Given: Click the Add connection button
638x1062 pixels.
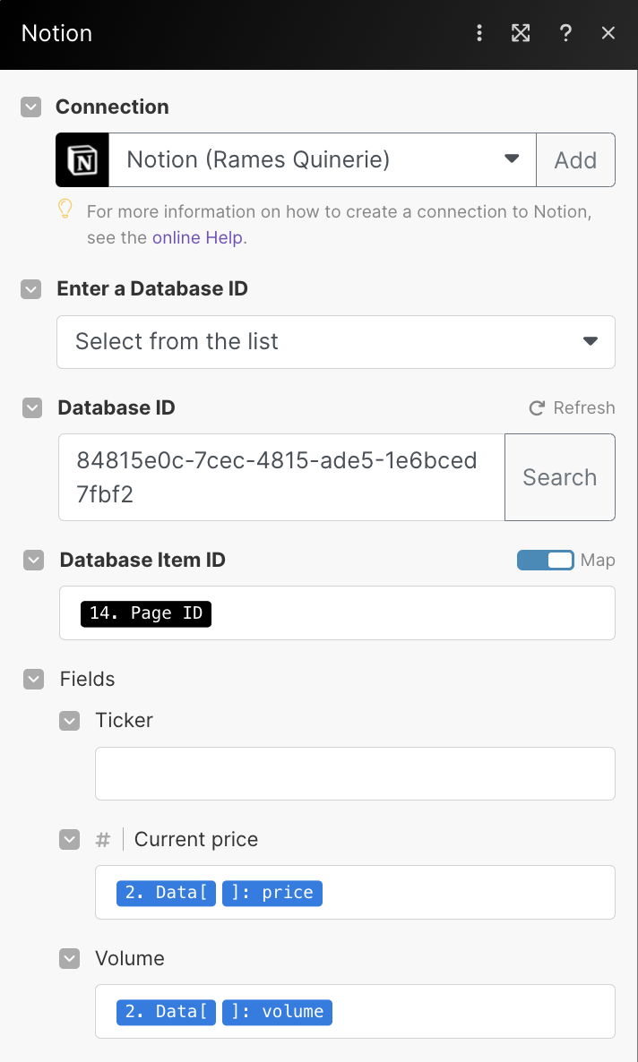Looking at the screenshot, I should click(x=575, y=160).
